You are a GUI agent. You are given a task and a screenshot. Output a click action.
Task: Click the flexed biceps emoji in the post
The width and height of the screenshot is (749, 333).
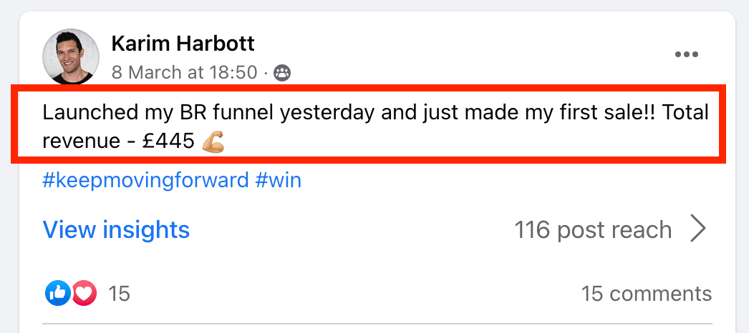coord(213,141)
